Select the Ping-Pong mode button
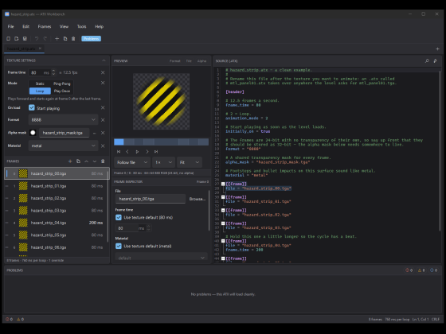Image resolution: width=446 pixels, height=334 pixels. tap(62, 83)
